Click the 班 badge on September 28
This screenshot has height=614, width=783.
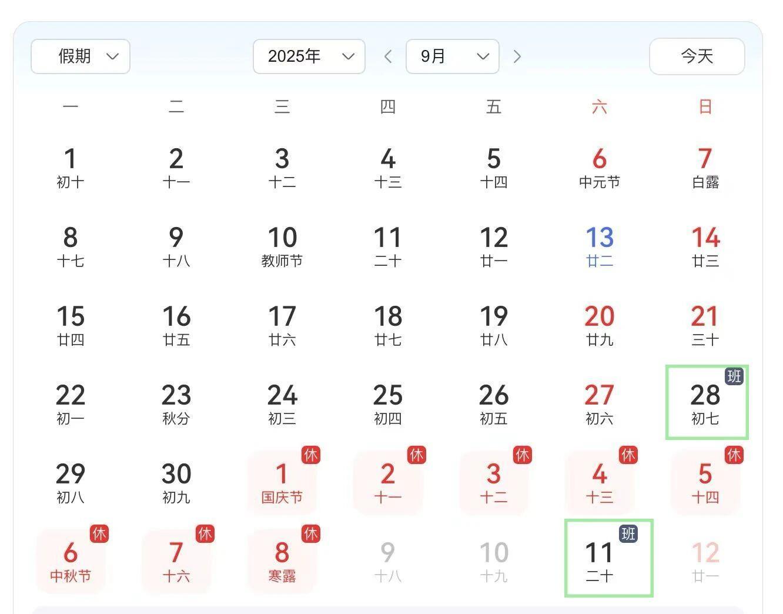[x=734, y=376]
